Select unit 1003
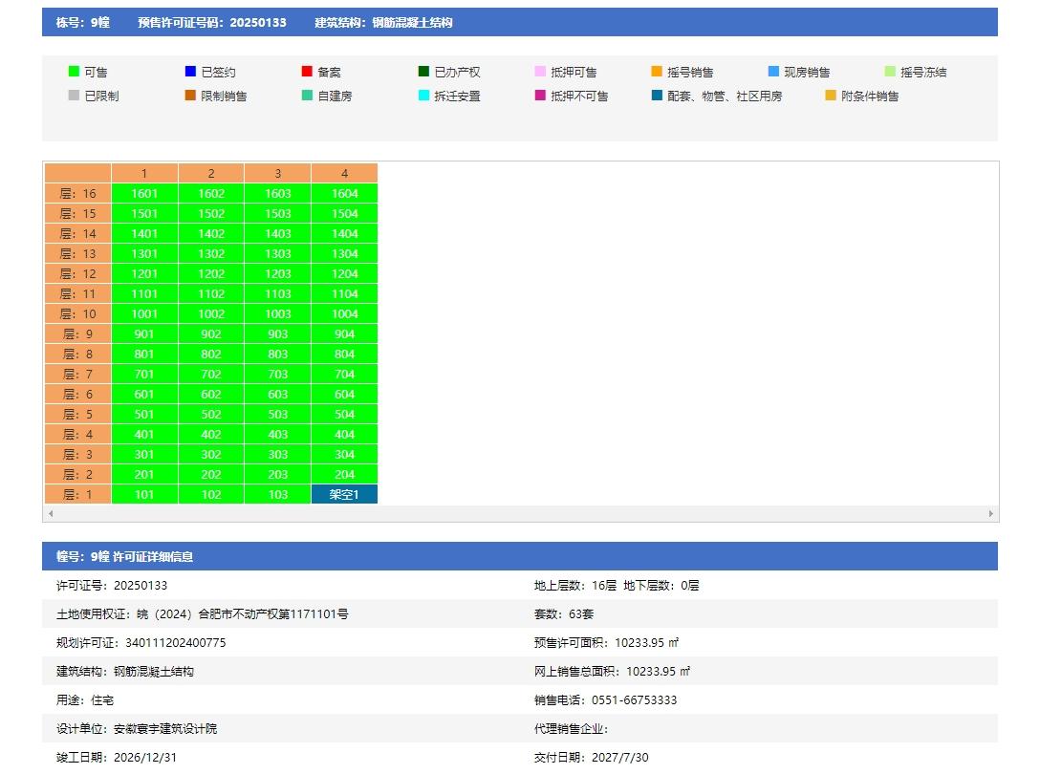1040x774 pixels. 278,313
